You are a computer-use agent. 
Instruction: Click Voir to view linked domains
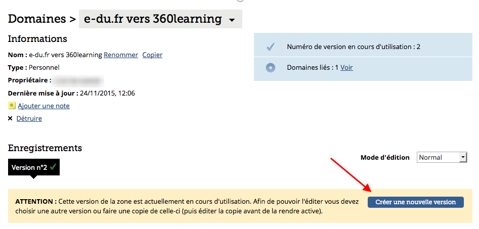pos(346,67)
